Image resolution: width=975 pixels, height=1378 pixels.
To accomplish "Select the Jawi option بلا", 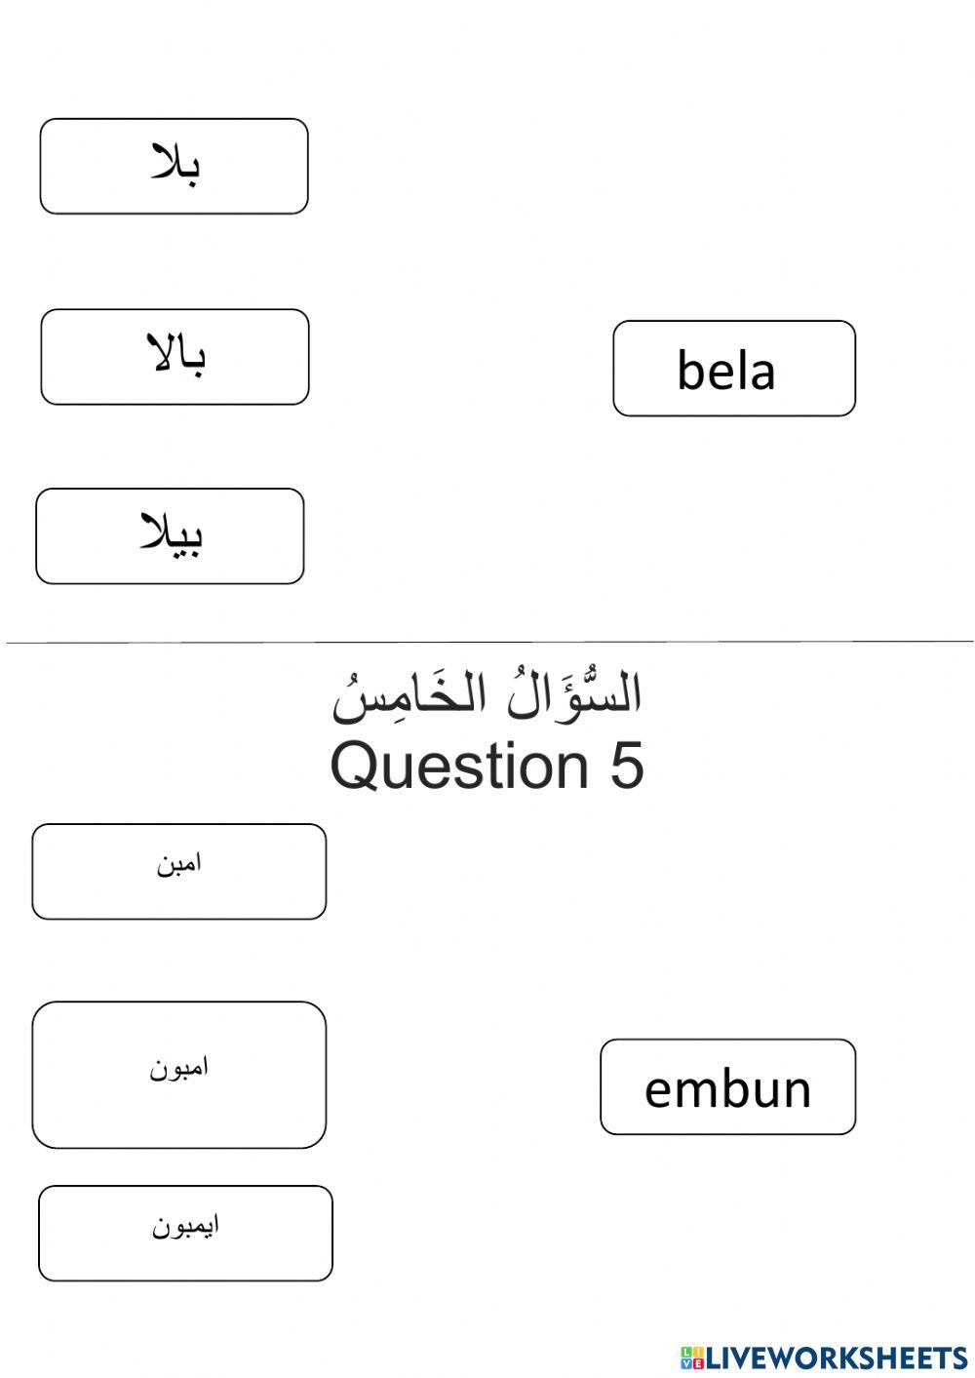I will pos(174,166).
